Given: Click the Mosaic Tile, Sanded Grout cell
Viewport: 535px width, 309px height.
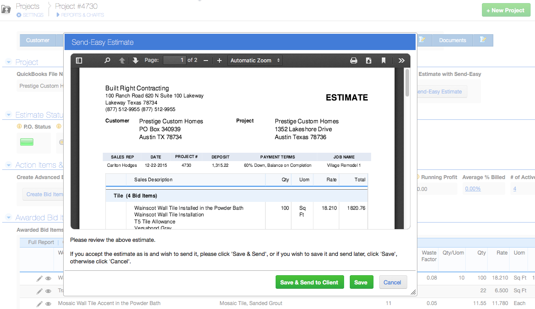Looking at the screenshot, I should pyautogui.click(x=251, y=303).
